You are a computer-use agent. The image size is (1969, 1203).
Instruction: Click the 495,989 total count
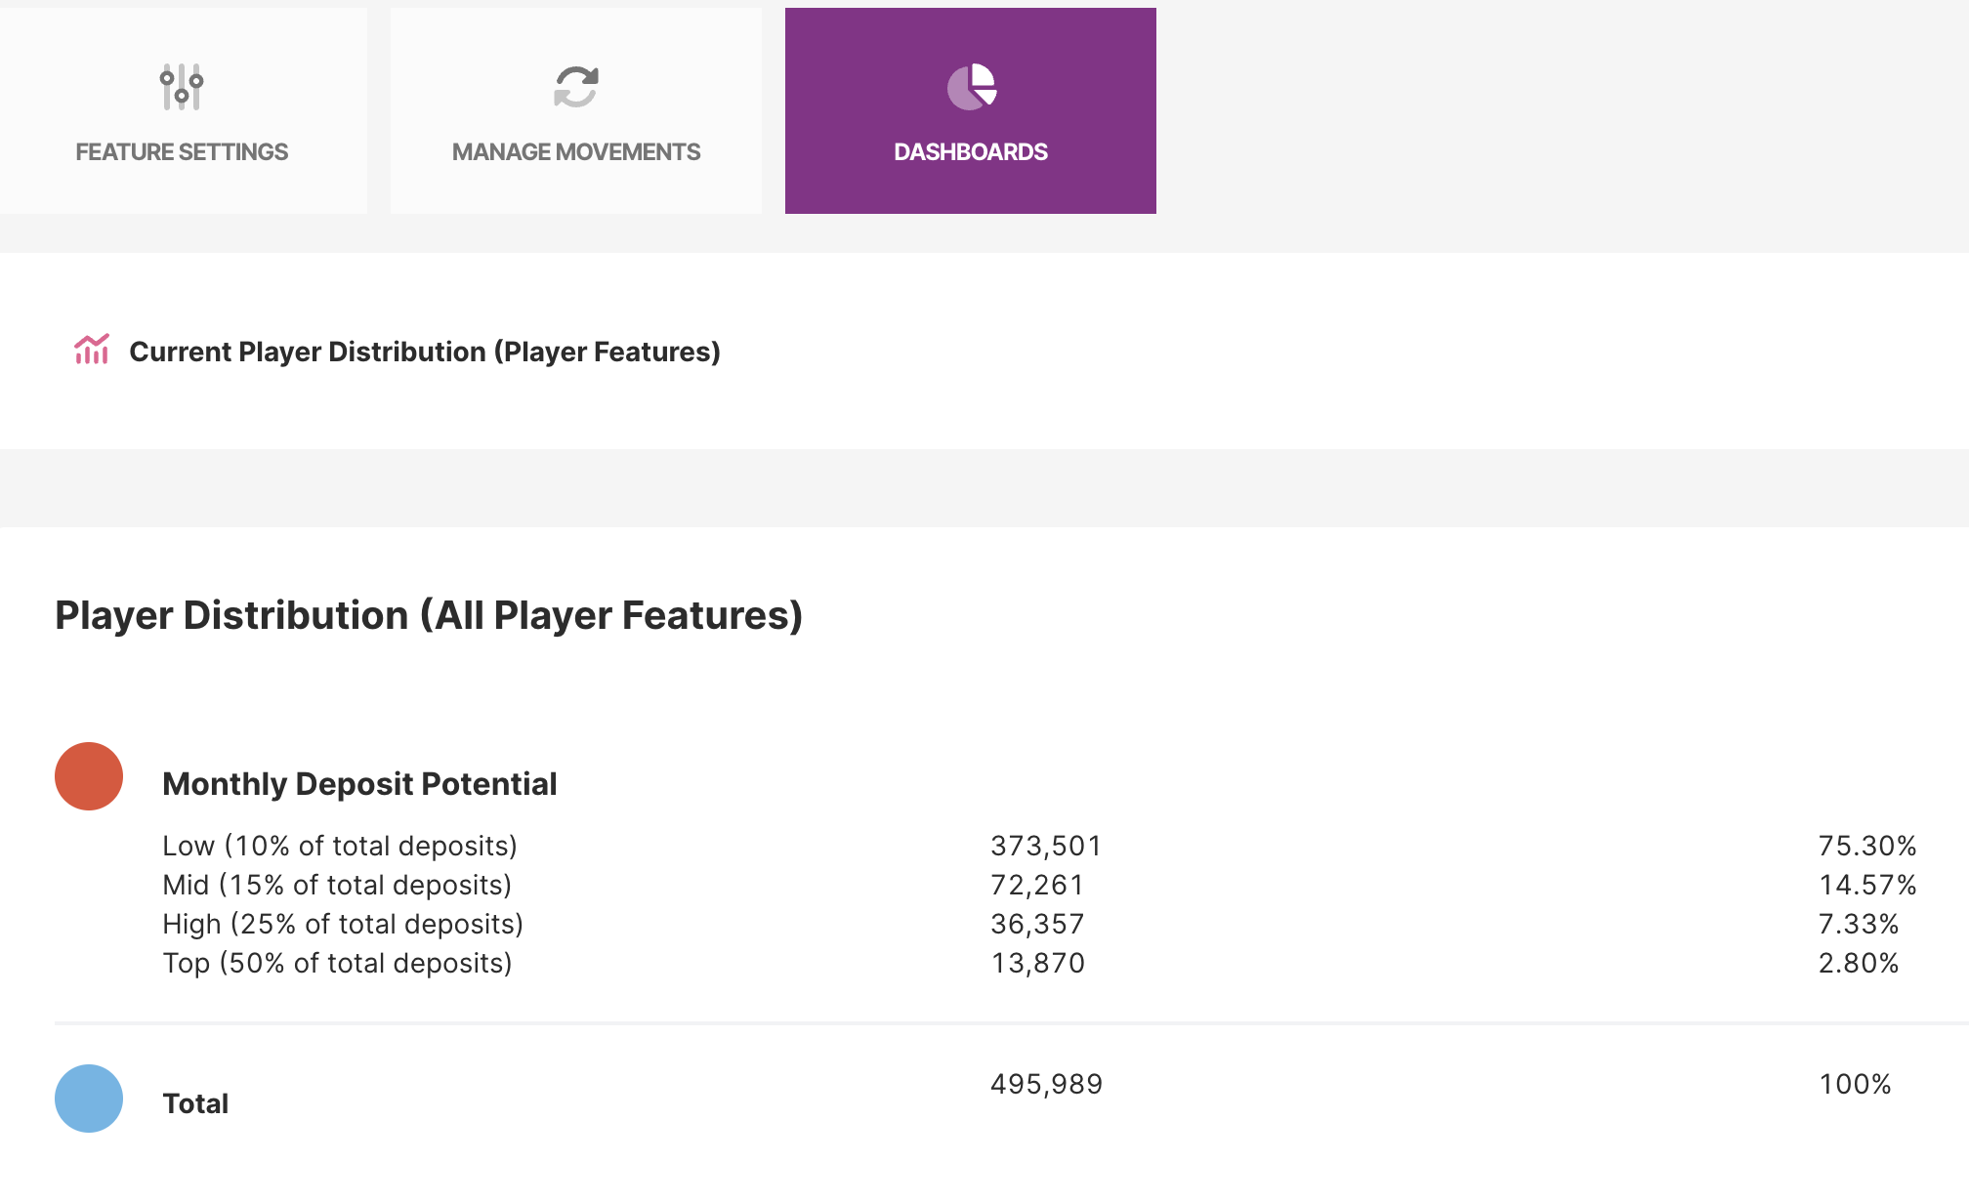point(1046,1084)
